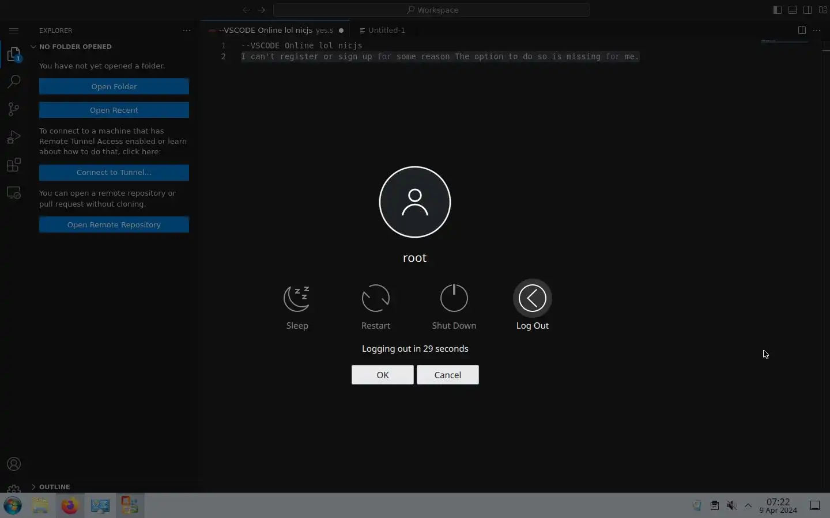Open the Remote Explorer view
Viewport: 830px width, 518px height.
pyautogui.click(x=14, y=193)
